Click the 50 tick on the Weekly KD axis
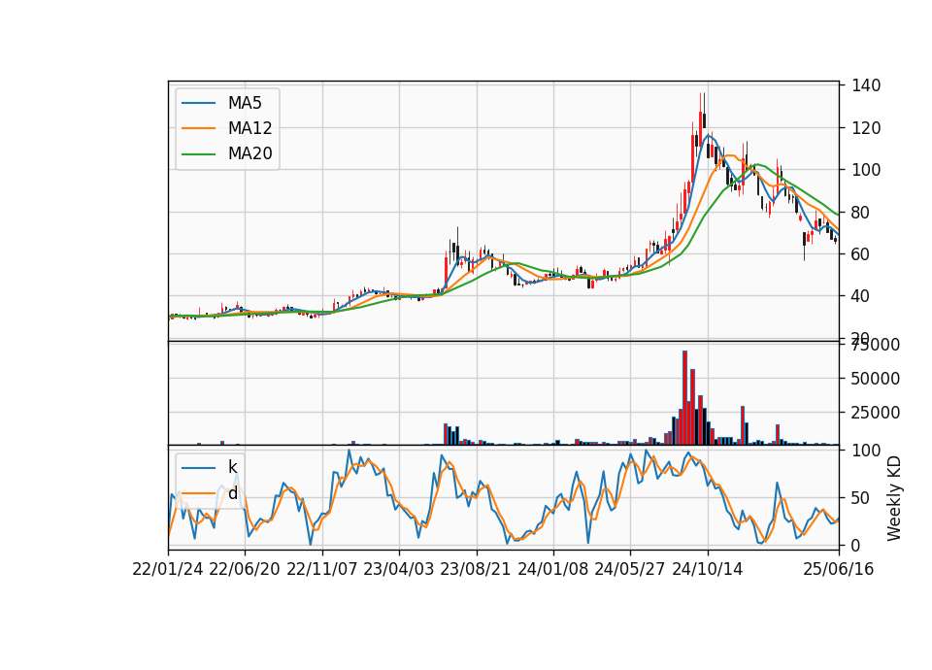 click(861, 497)
